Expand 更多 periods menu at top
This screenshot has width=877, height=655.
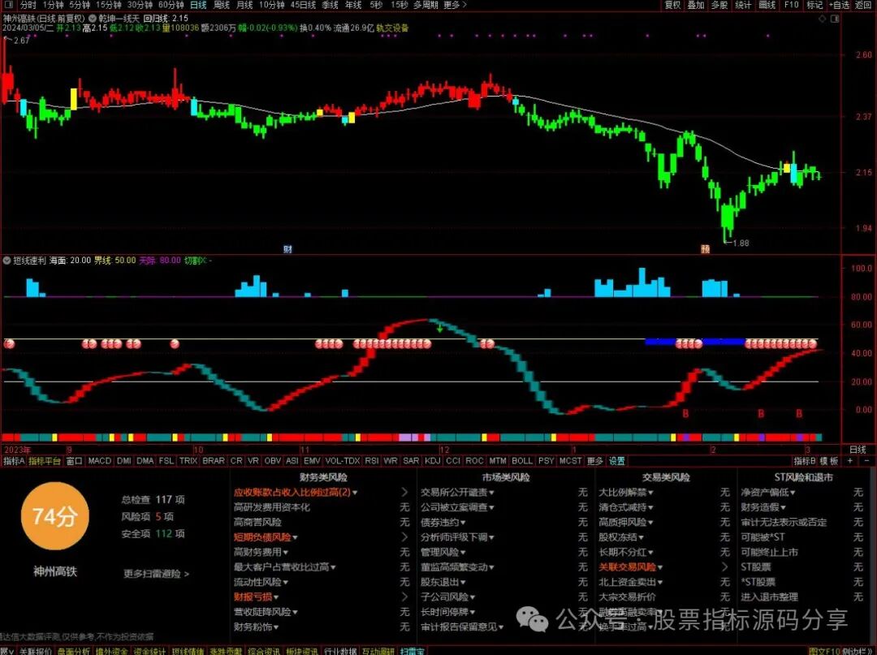(x=455, y=5)
